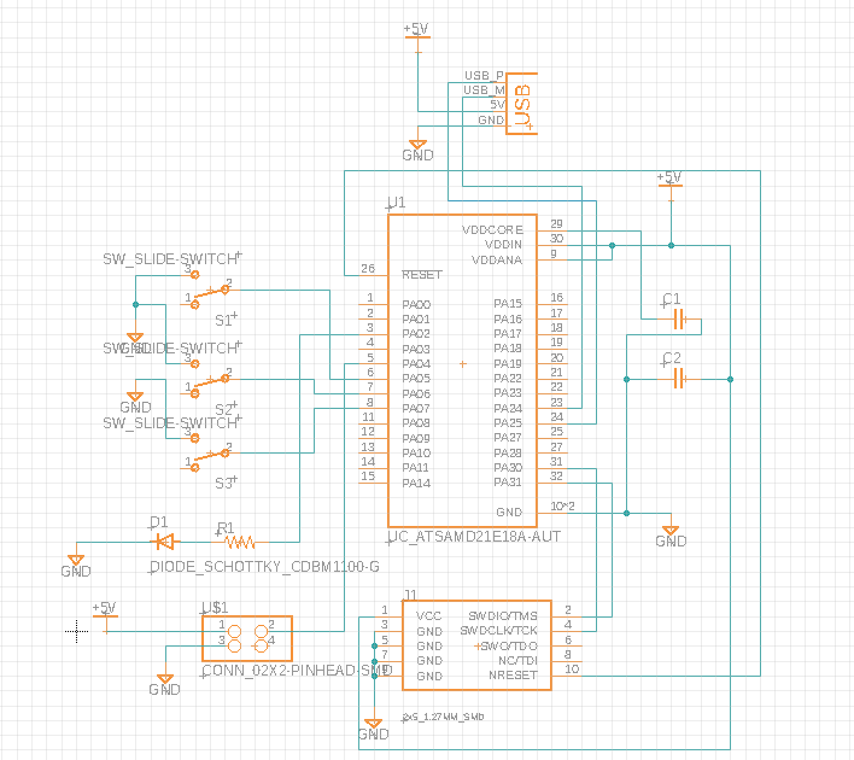Click the USB connector symbol
This screenshot has width=854, height=760.
pos(522,104)
